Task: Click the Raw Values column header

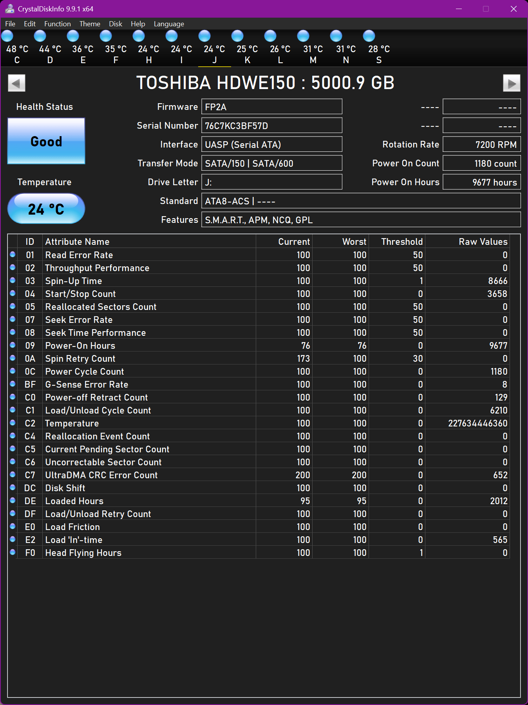Action: (467, 241)
